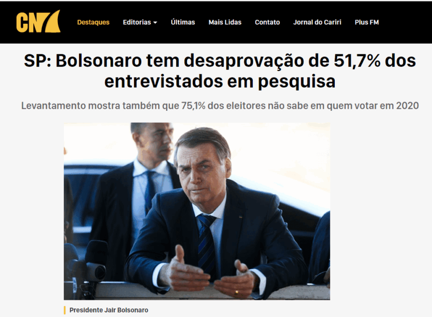The width and height of the screenshot is (432, 317).
Task: Open the Mais Lidas link
Action: click(x=225, y=22)
